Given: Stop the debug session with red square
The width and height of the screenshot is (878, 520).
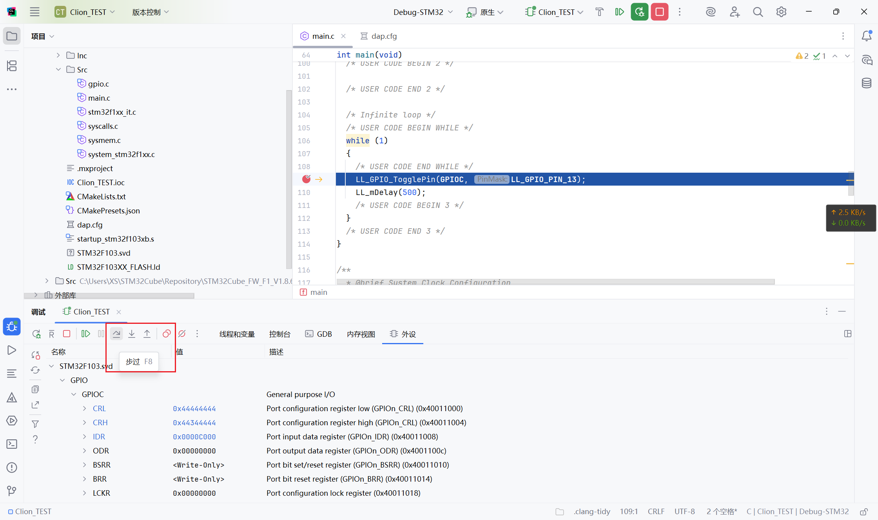Looking at the screenshot, I should [x=67, y=334].
